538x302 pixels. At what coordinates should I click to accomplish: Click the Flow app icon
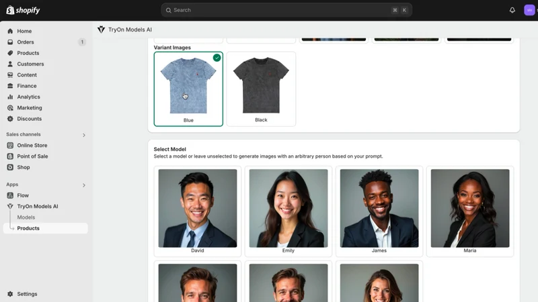(x=10, y=195)
